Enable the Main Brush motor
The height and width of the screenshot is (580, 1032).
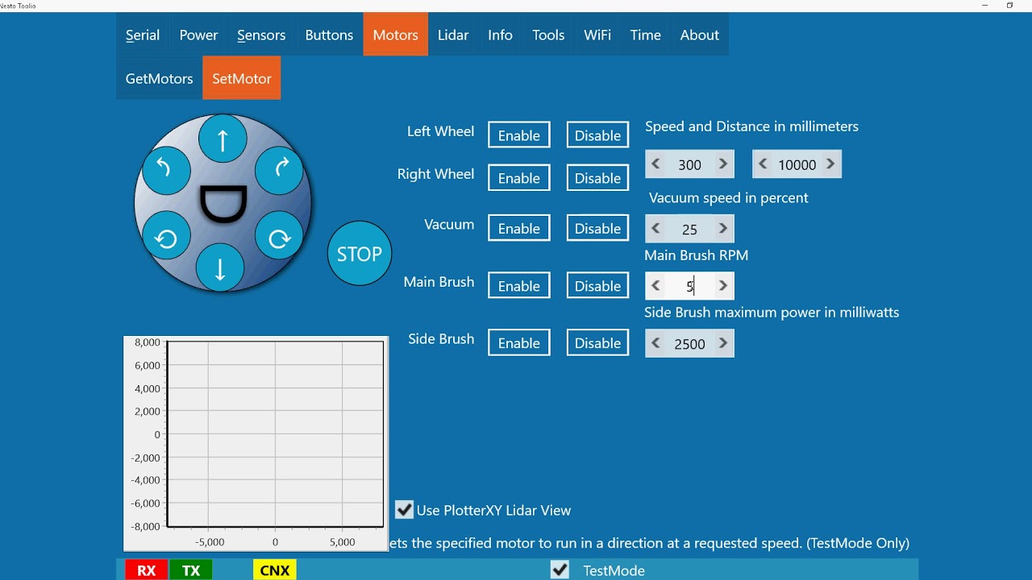519,285
